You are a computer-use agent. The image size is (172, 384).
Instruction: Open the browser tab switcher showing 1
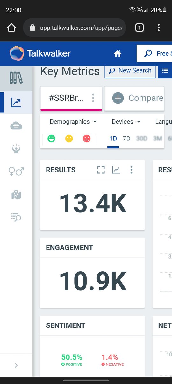coord(139,28)
